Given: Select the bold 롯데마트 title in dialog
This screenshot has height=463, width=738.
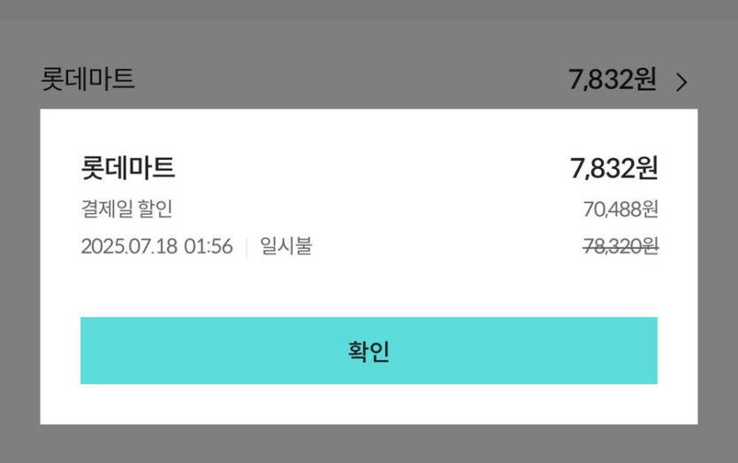Looking at the screenshot, I should tap(128, 167).
